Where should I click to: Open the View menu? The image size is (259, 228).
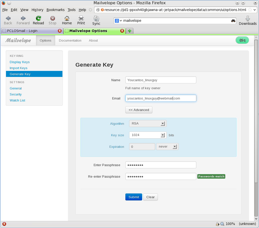coord(24,10)
